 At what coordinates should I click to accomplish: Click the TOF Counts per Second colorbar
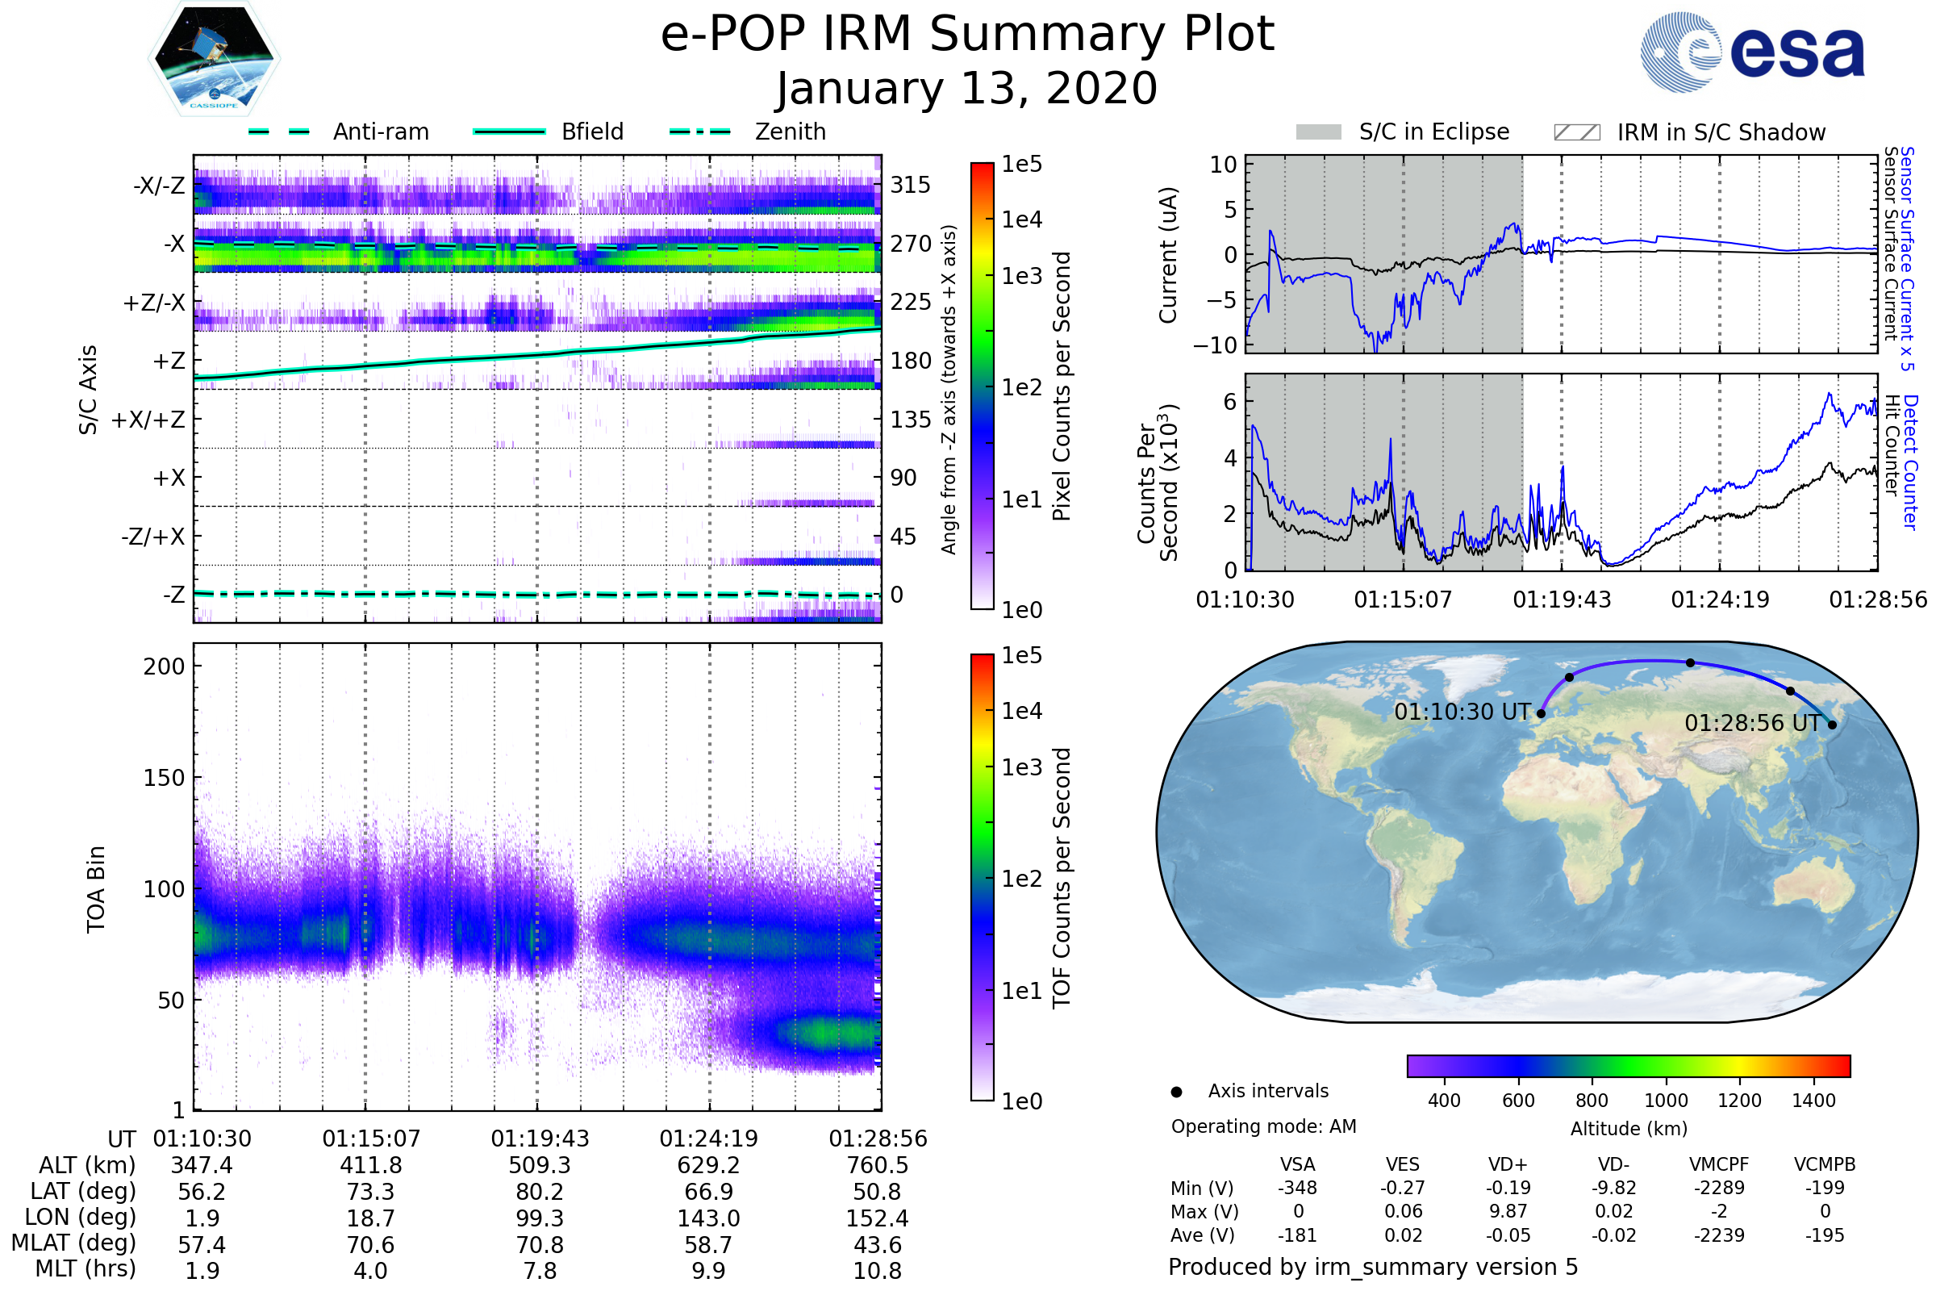982,878
